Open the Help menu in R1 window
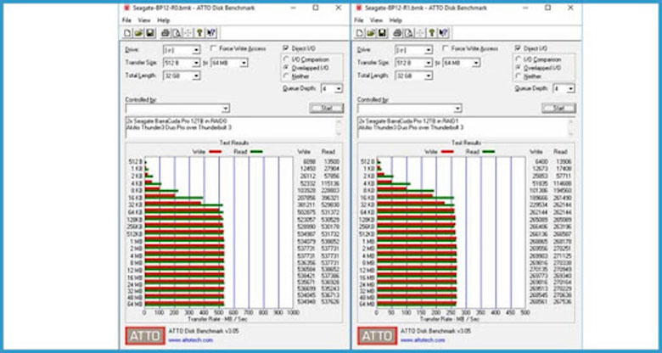Screen dimensions: 662x353 click(396, 20)
